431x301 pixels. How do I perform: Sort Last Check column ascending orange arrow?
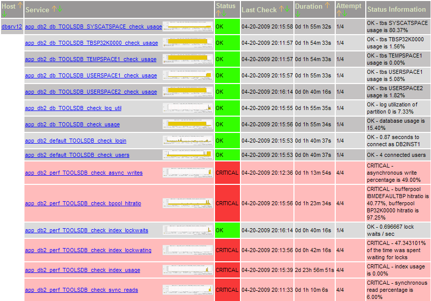click(281, 9)
